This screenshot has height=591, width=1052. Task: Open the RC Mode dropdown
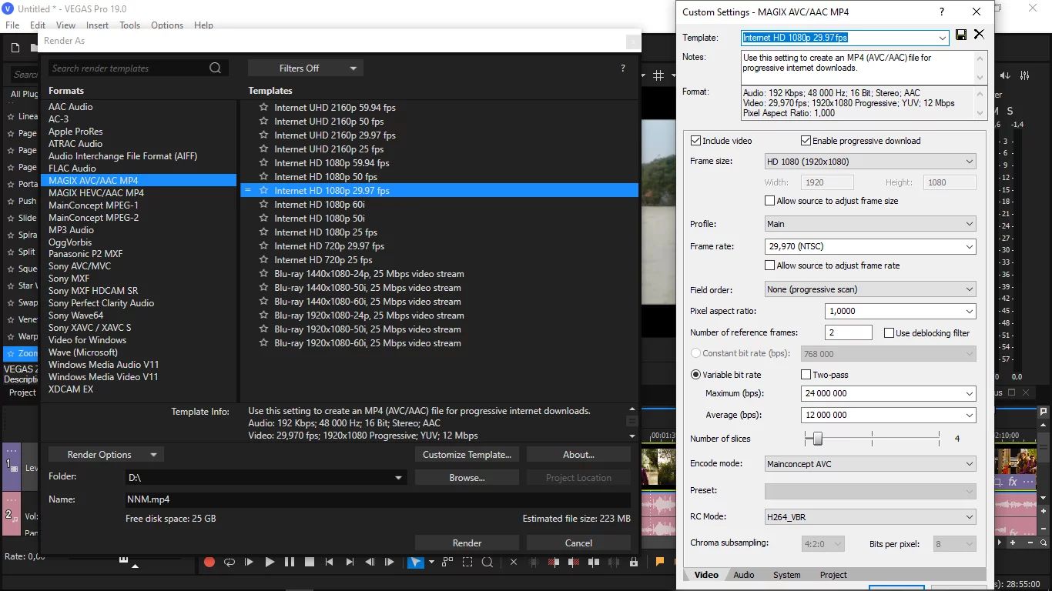coord(870,517)
